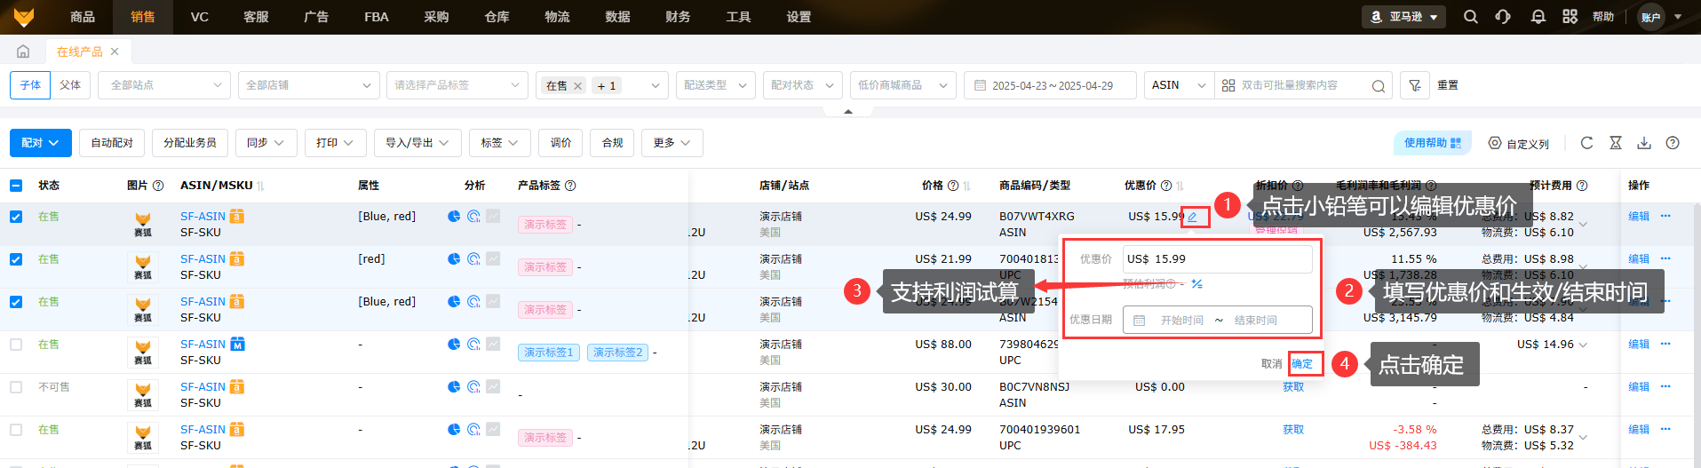Check the row with price US$ 17.95

coord(16,430)
